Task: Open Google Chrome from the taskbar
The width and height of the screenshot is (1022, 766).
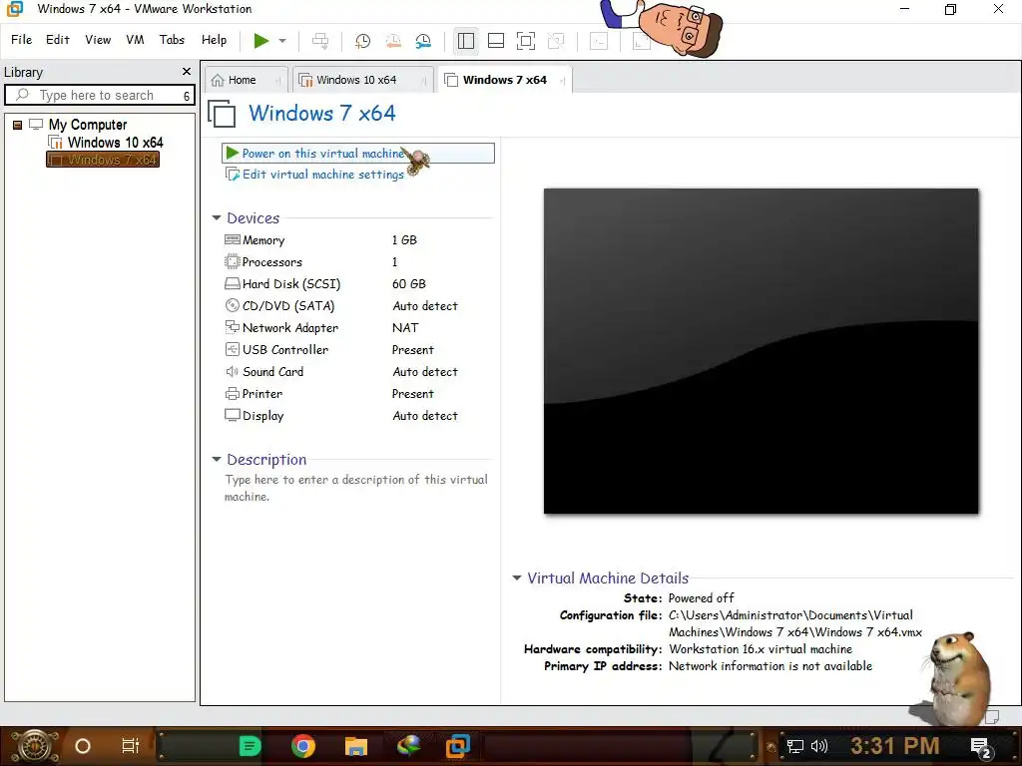Action: click(x=303, y=746)
